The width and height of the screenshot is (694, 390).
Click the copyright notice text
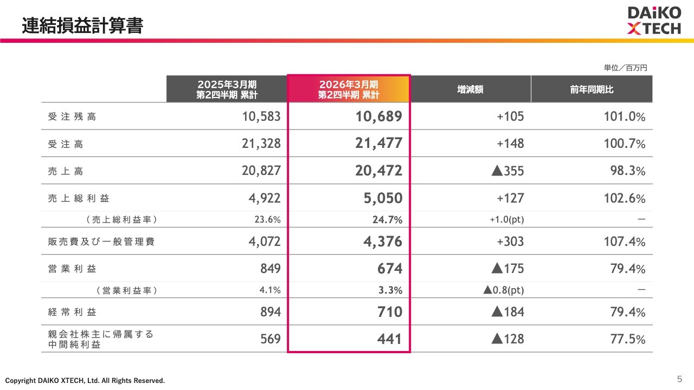[x=85, y=381]
